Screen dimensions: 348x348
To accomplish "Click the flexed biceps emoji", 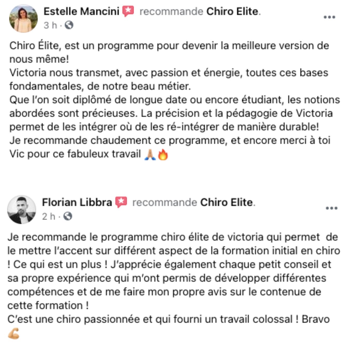I will pyautogui.click(x=13, y=333).
